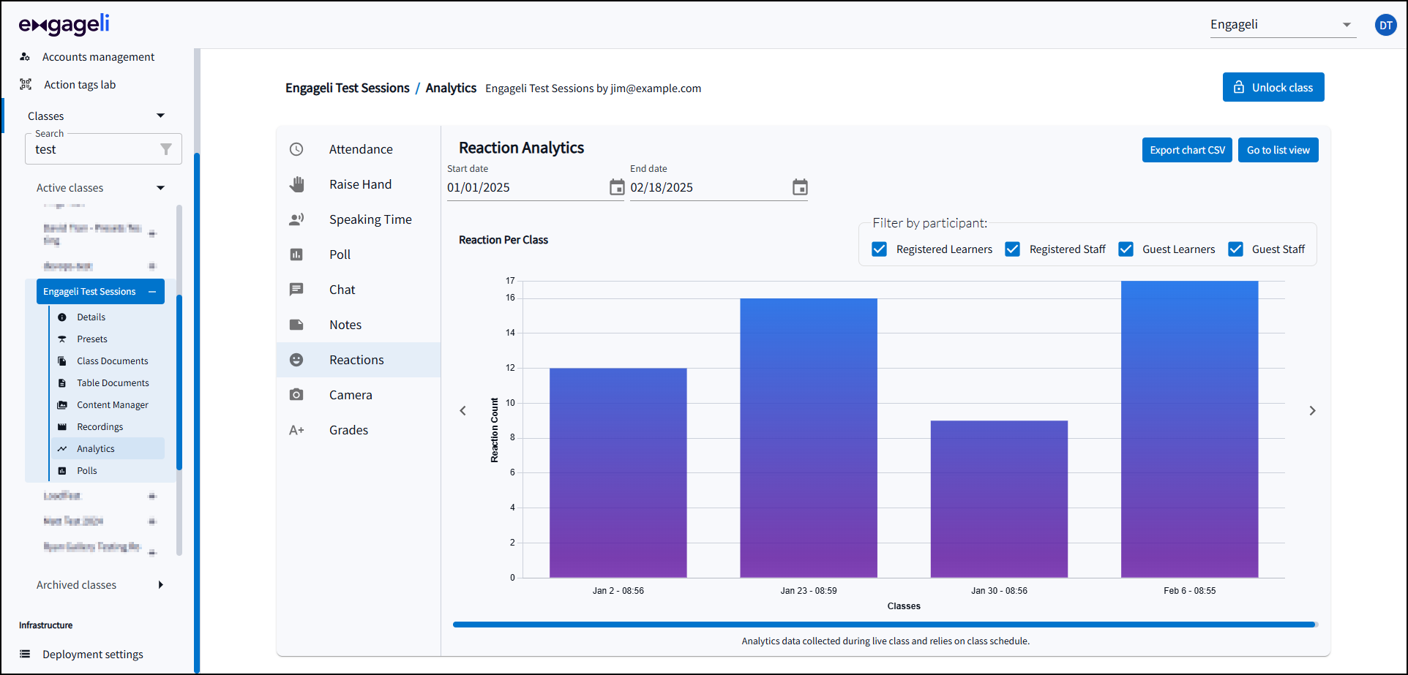This screenshot has height=675, width=1408.
Task: Click the Start date input field
Action: [527, 187]
